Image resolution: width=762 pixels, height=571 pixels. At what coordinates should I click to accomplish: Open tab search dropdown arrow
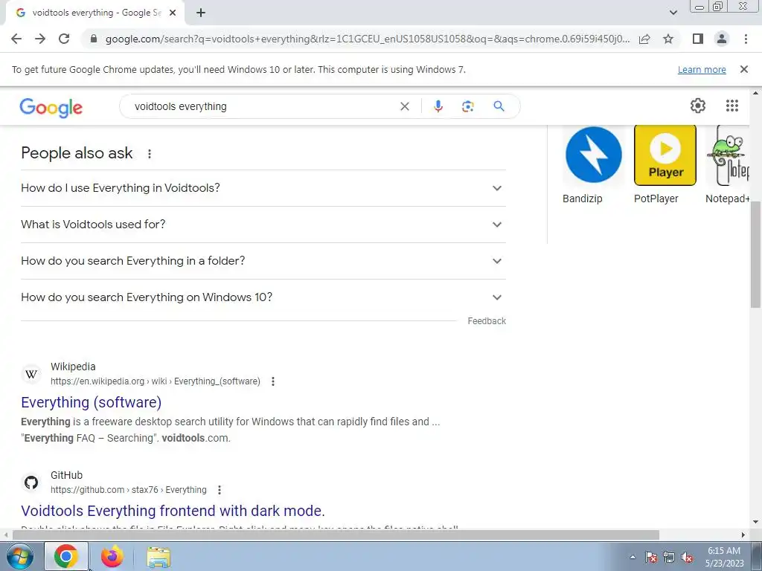(x=673, y=13)
